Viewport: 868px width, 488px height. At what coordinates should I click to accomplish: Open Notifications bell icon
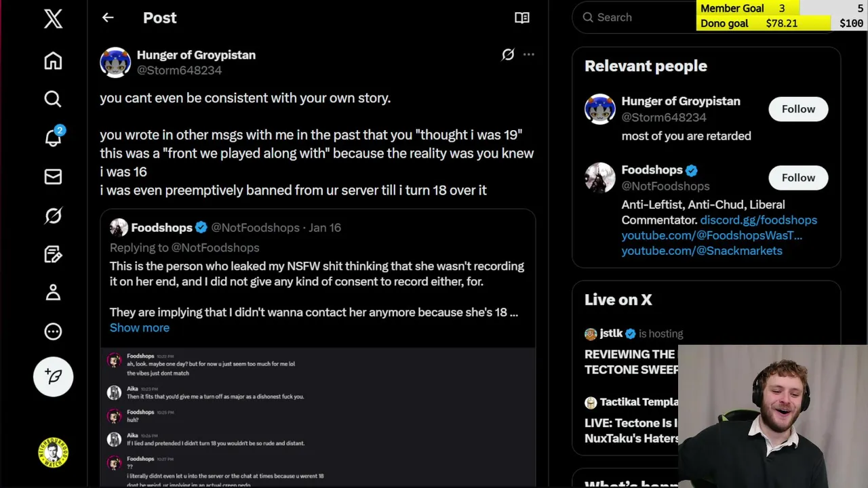[x=53, y=138]
